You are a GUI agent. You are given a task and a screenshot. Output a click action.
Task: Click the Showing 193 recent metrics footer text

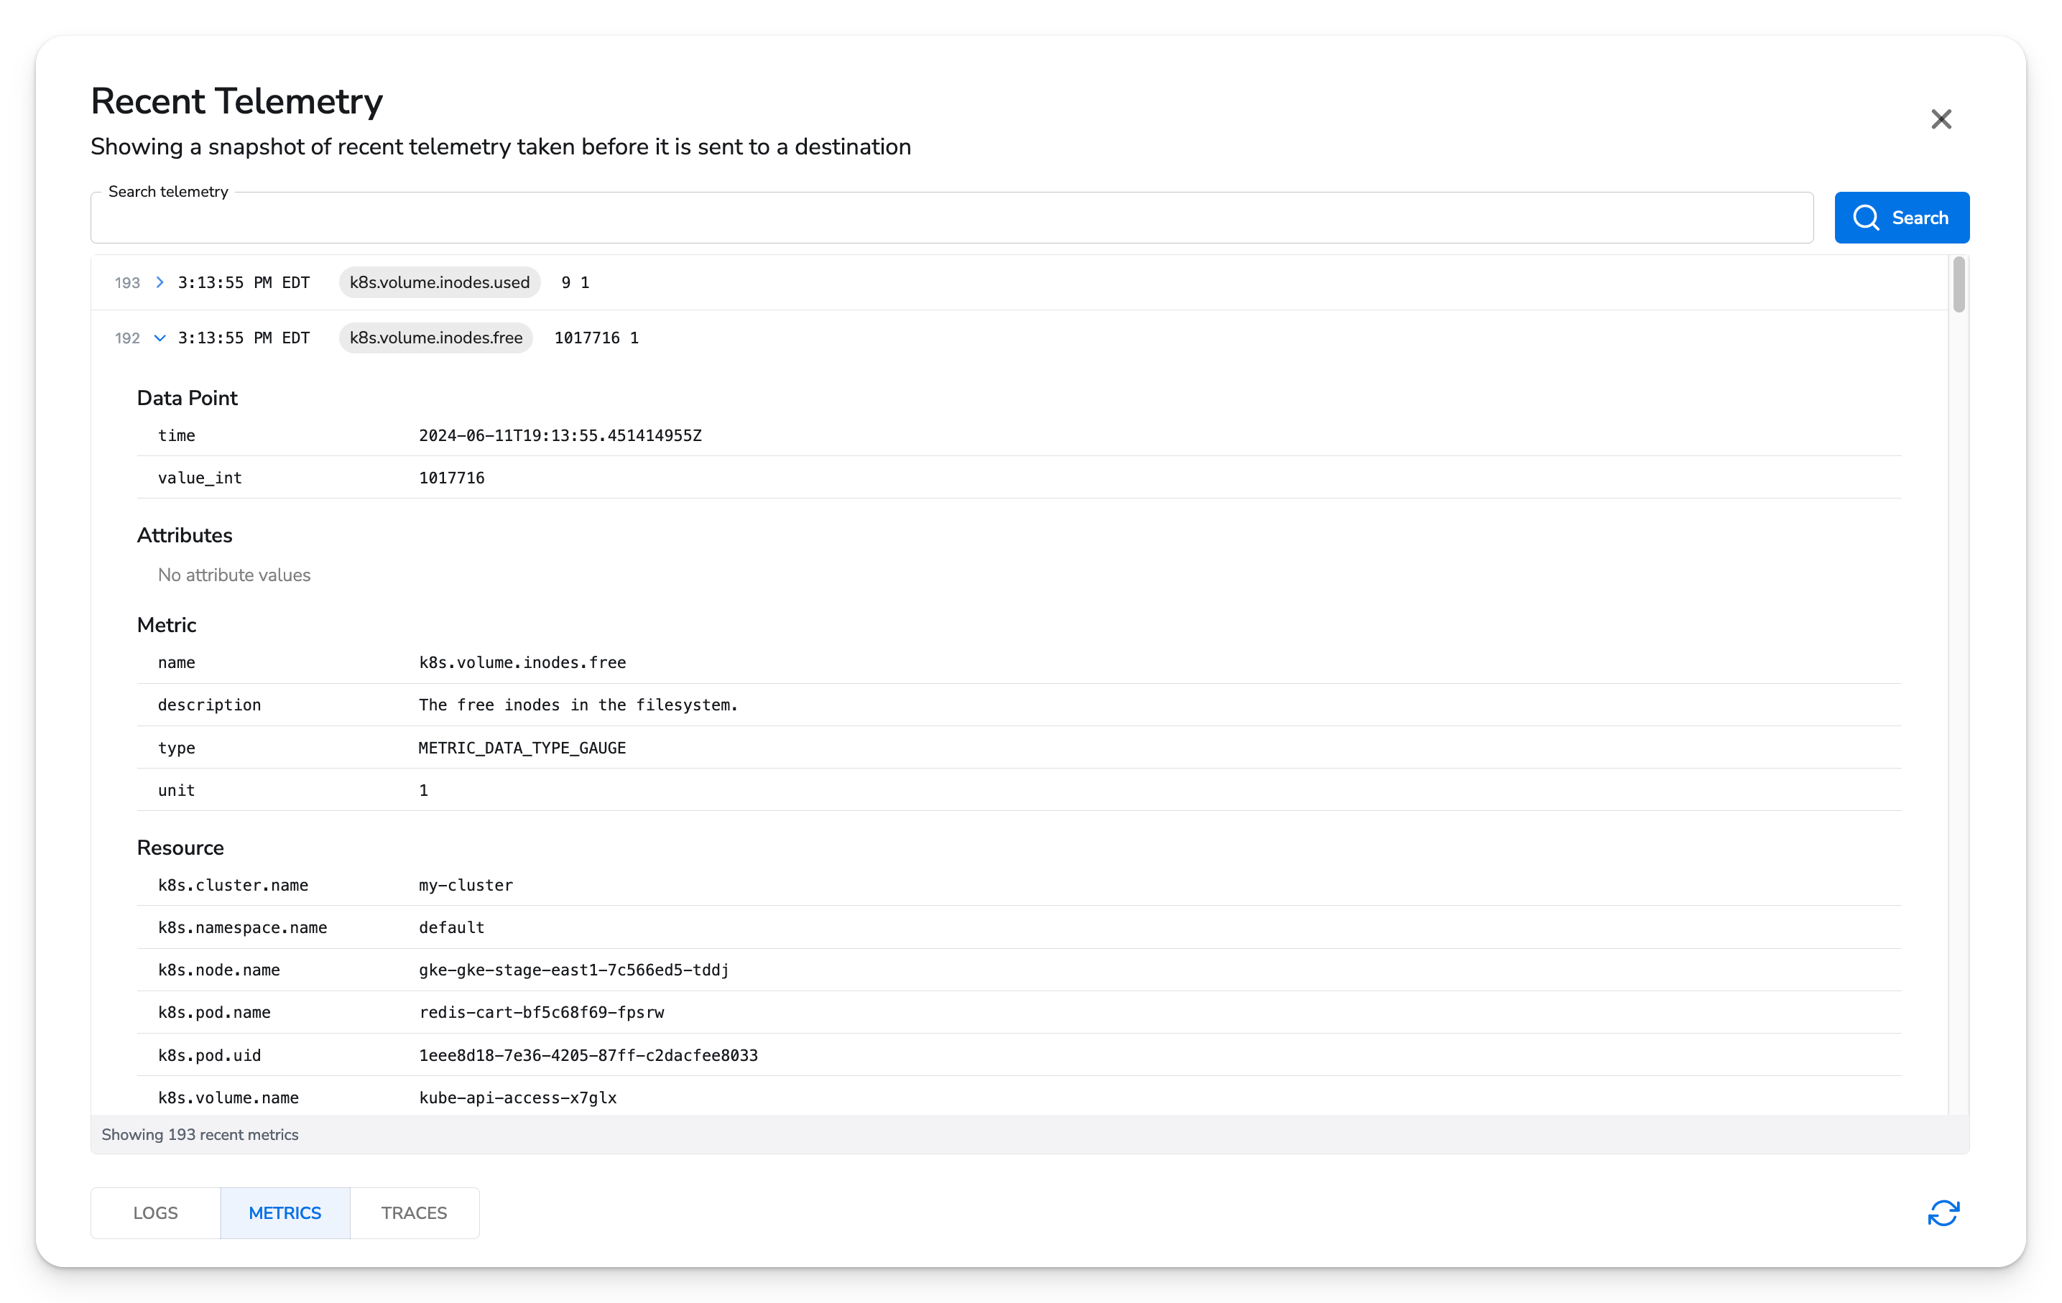(x=200, y=1134)
